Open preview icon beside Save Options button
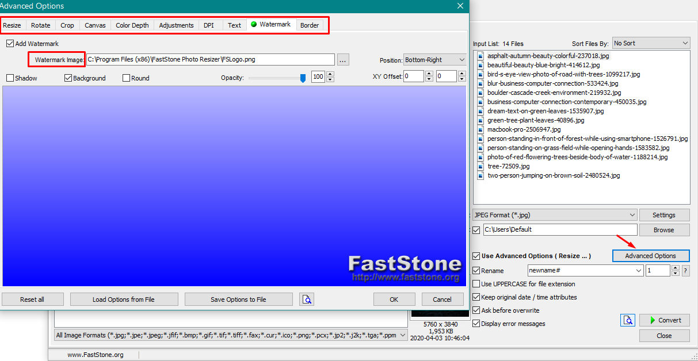This screenshot has width=698, height=361. pyautogui.click(x=307, y=299)
